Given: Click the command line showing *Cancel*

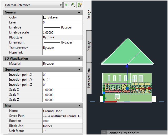Looking at the screenshot, I should click(x=123, y=133).
